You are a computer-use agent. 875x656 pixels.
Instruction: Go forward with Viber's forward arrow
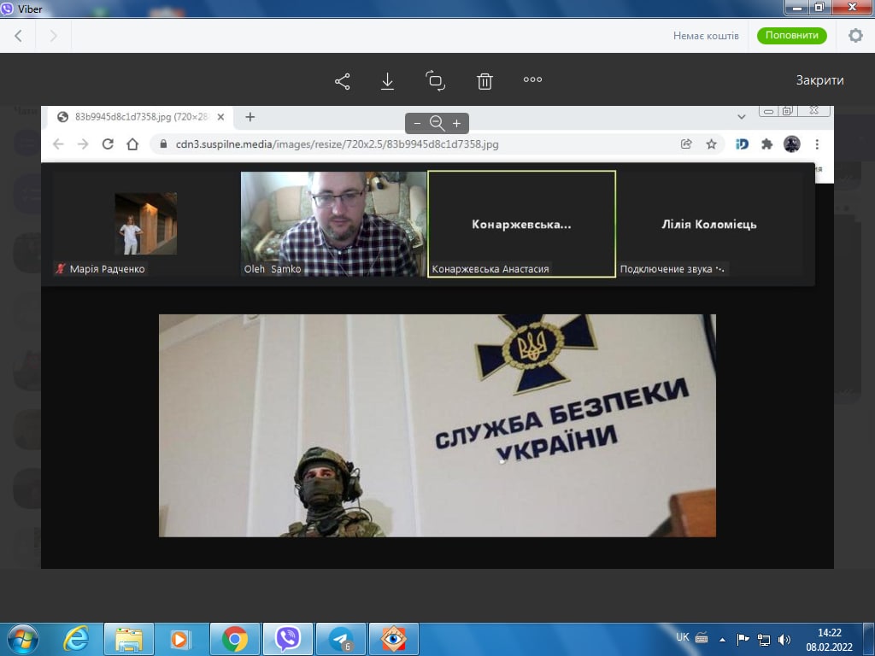(x=54, y=36)
